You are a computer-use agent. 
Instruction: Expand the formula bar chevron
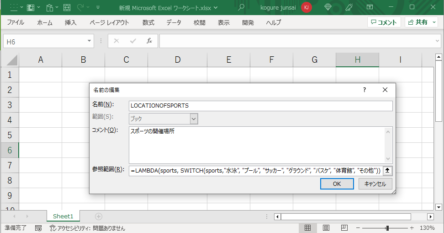(x=438, y=41)
